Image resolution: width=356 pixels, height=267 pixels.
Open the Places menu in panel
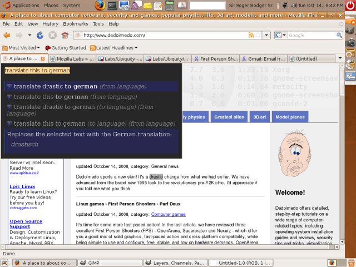[51, 5]
